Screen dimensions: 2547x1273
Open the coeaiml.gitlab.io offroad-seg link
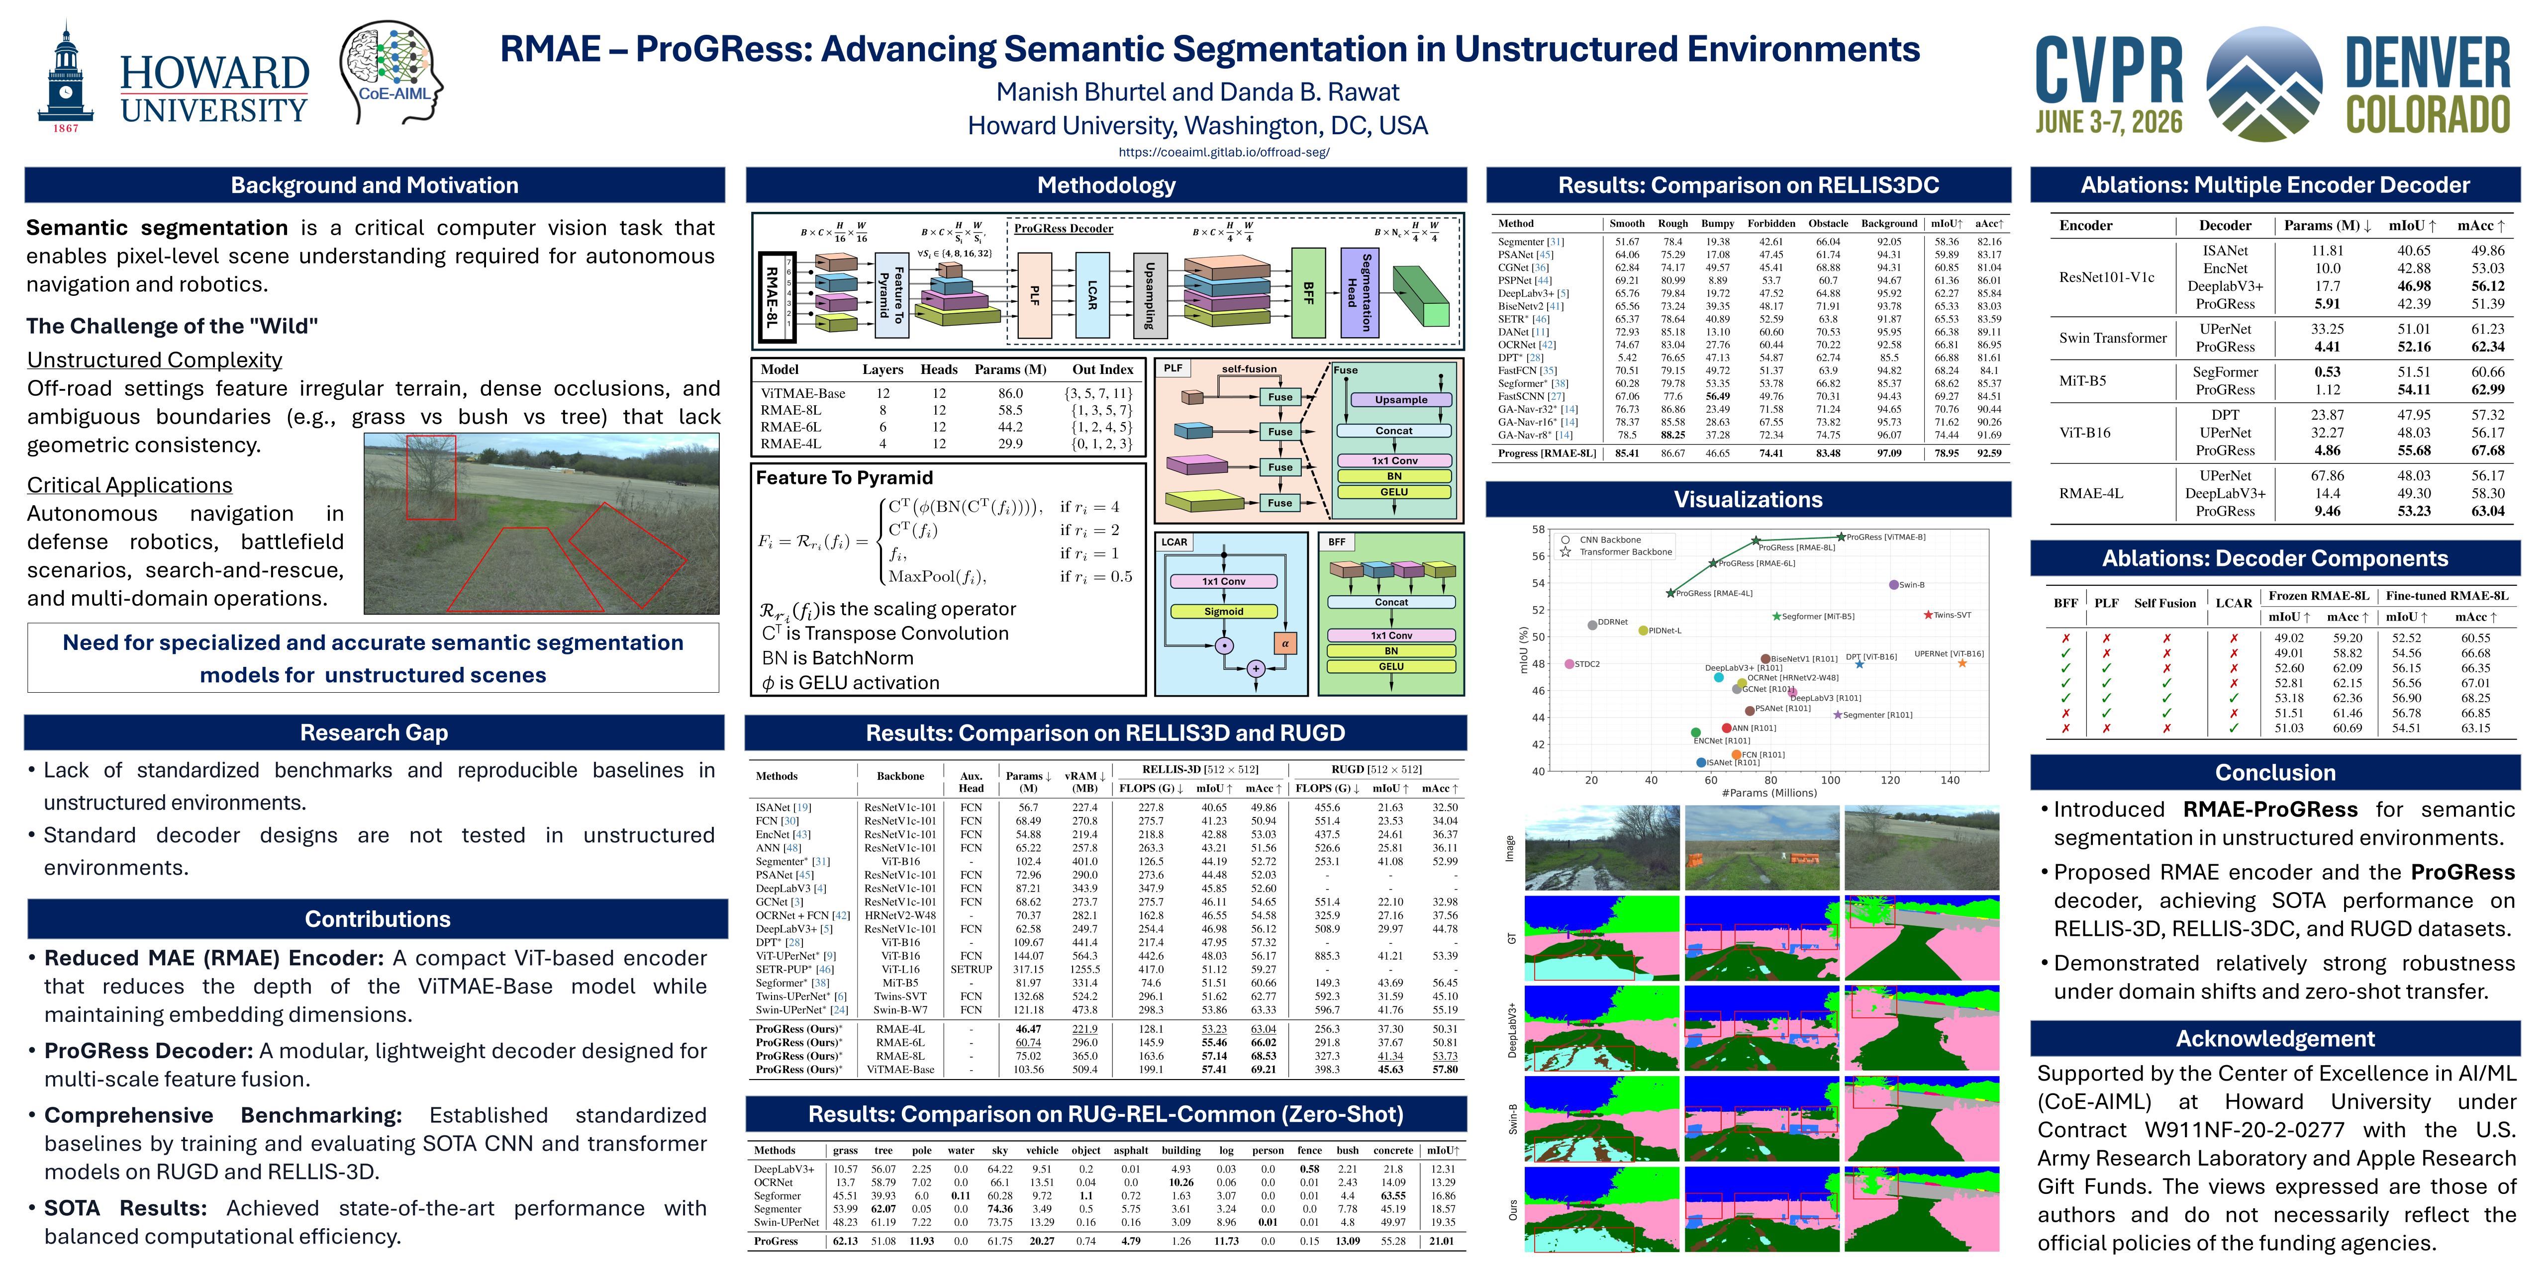pos(1223,152)
